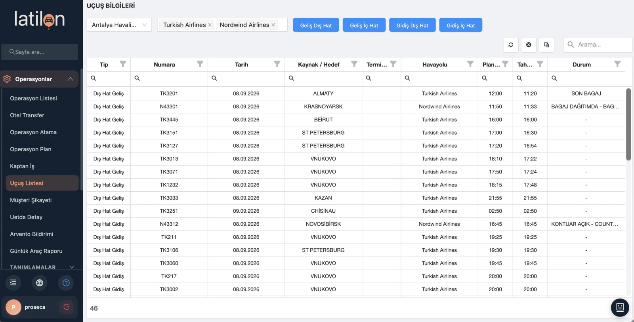Remove the Nordwind Airlines filter tag
Viewport: 634px width, 322px height.
coord(273,25)
